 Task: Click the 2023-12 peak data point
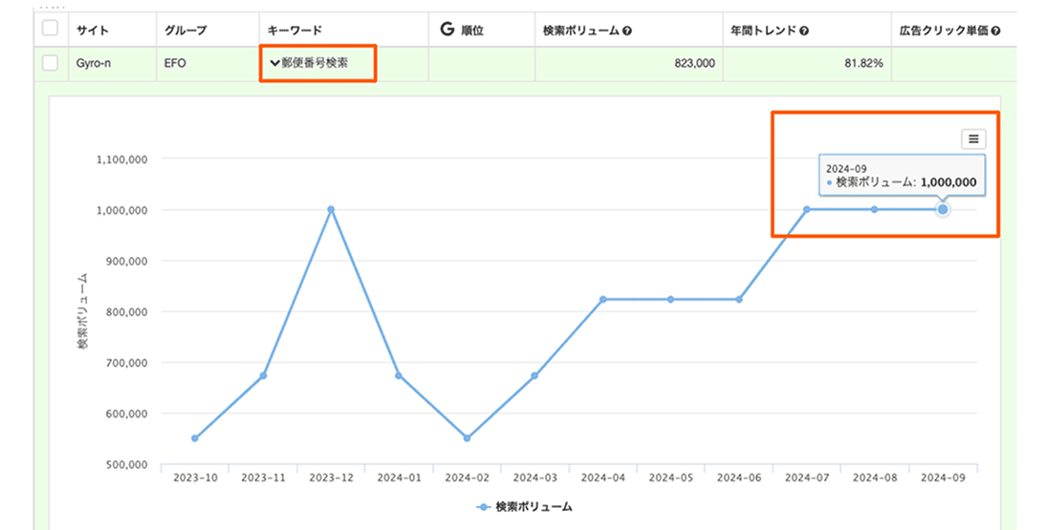[x=331, y=209]
